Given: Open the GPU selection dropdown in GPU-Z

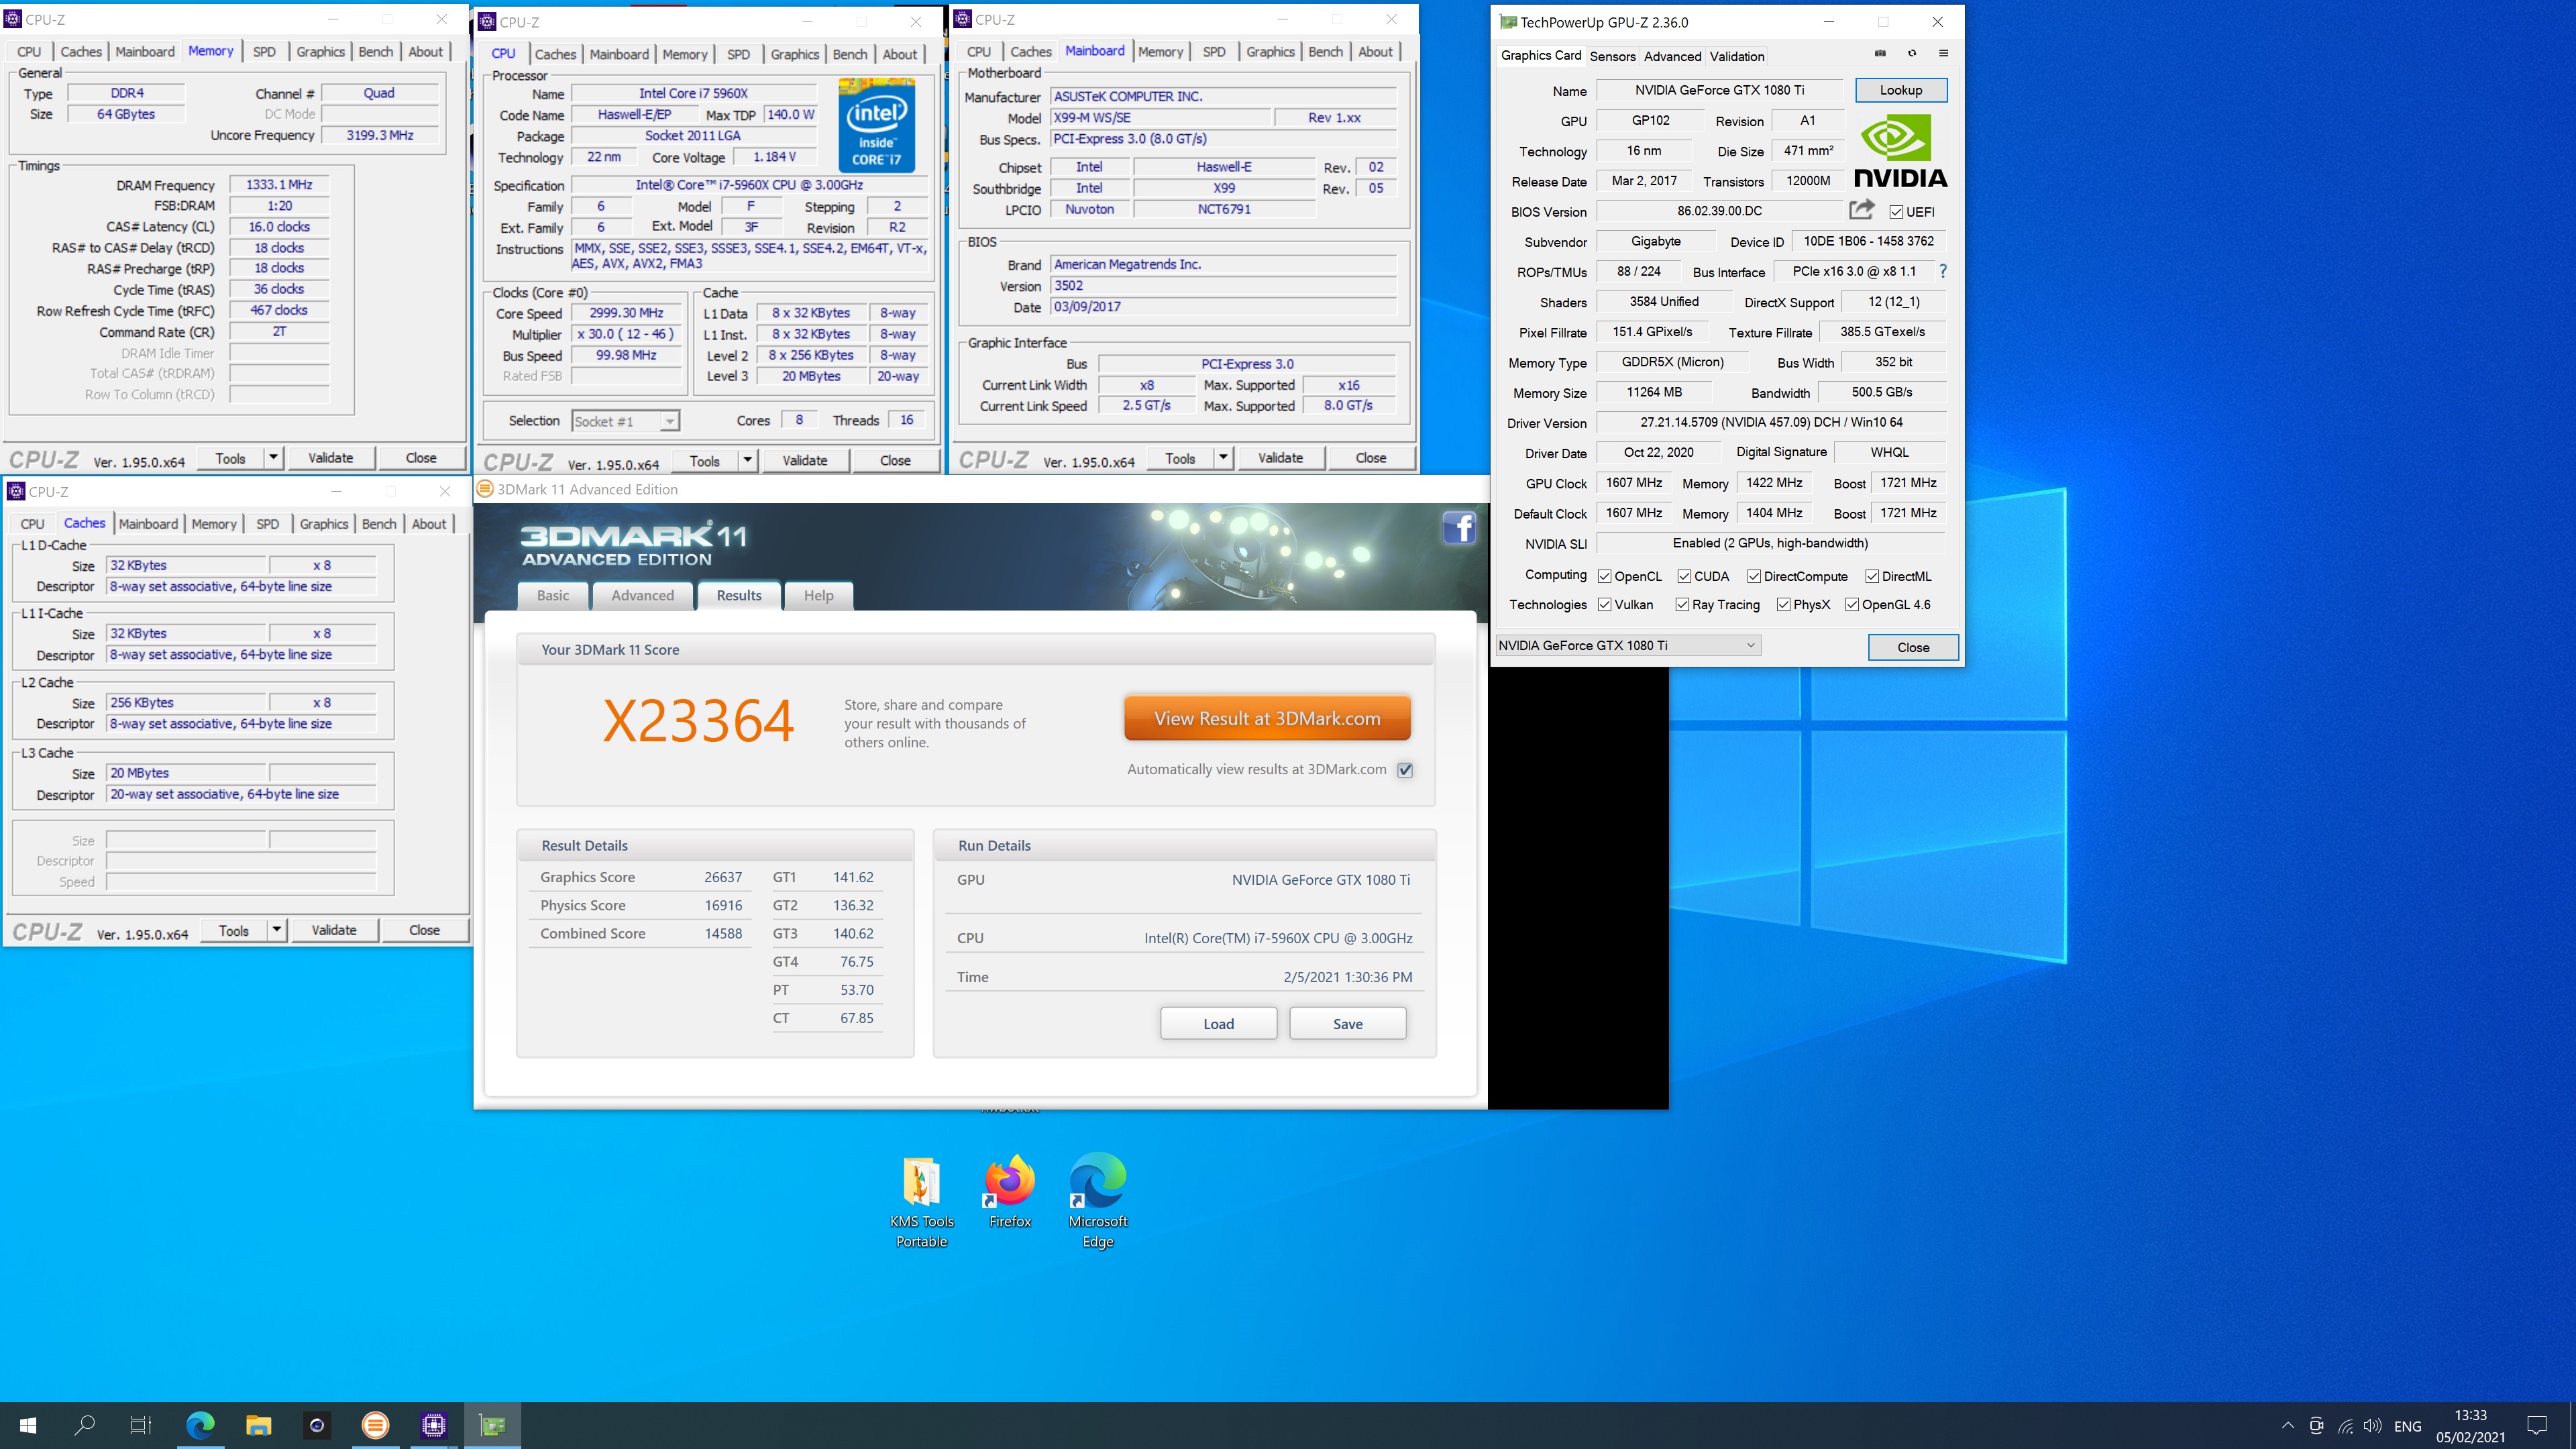Looking at the screenshot, I should (1628, 645).
